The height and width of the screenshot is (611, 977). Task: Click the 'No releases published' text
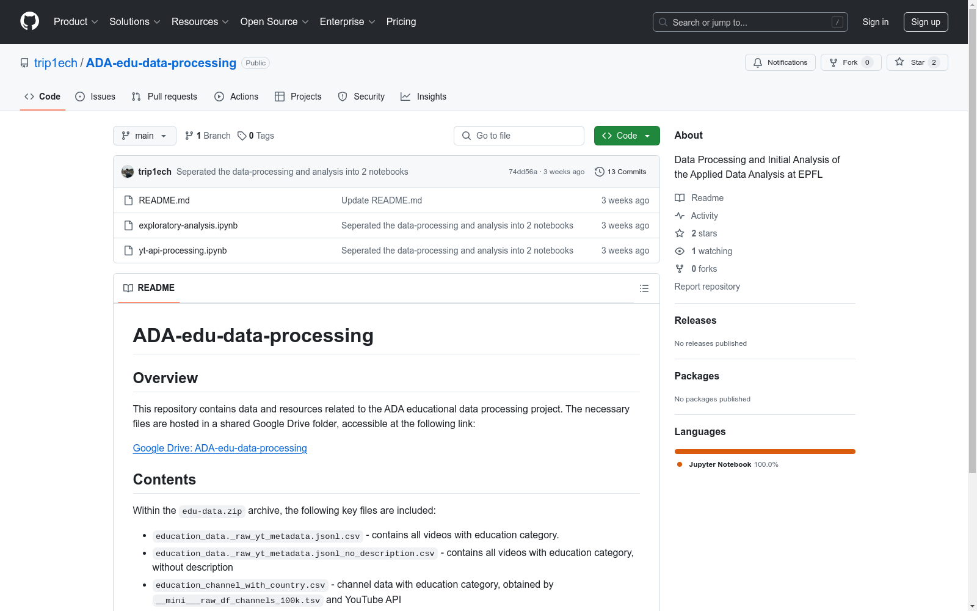711,343
